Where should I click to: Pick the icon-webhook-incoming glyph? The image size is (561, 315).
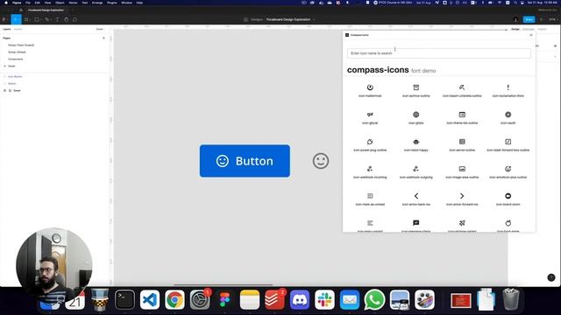point(370,169)
